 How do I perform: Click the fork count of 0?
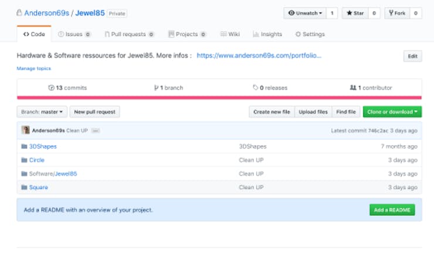click(416, 13)
